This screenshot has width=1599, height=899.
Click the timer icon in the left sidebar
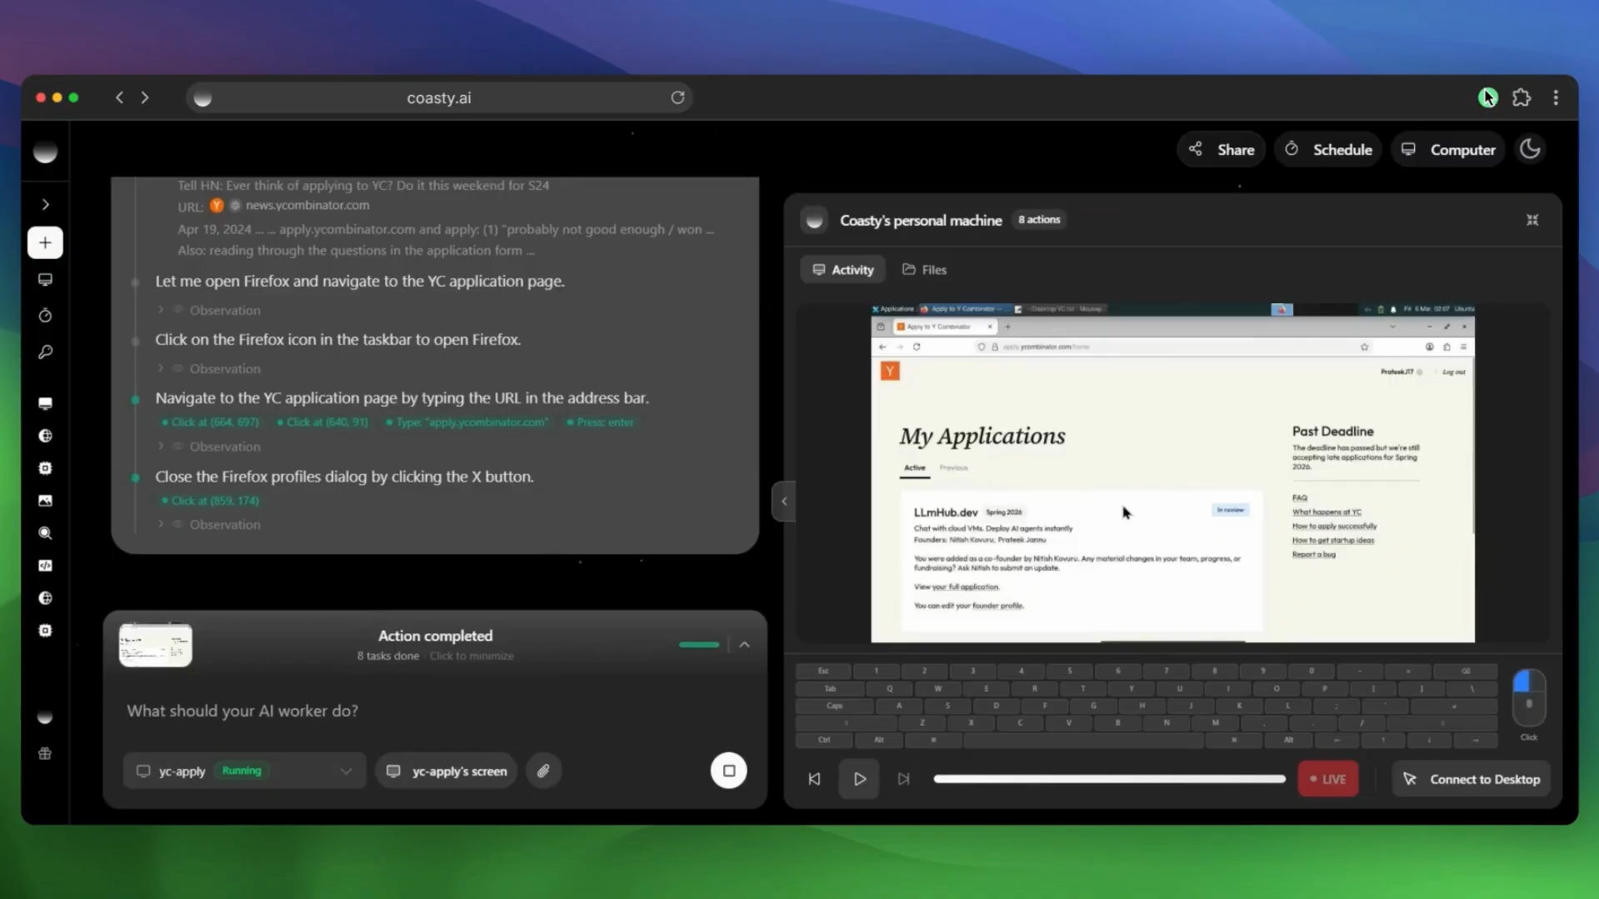pos(45,315)
